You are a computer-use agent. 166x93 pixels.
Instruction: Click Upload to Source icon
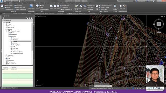click(100, 7)
